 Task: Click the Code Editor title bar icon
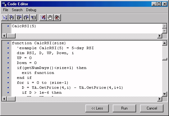click(4, 4)
